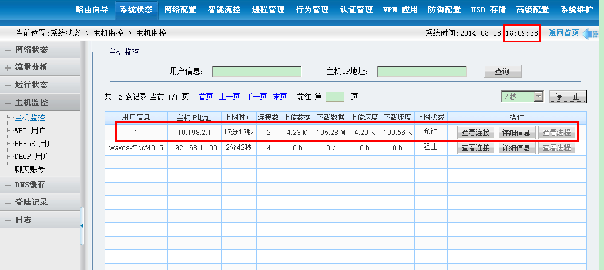
Task: Jump to 末页 in pagination
Action: tap(280, 97)
